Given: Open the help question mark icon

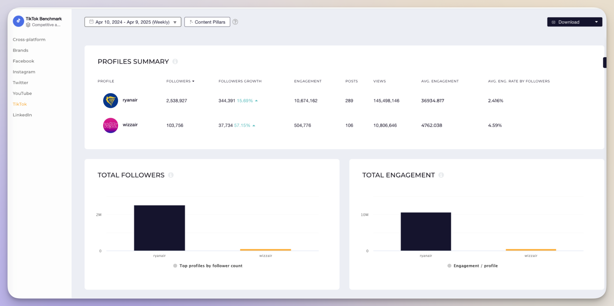Looking at the screenshot, I should click(x=235, y=22).
